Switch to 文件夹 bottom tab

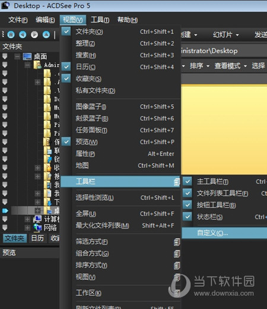point(15,238)
